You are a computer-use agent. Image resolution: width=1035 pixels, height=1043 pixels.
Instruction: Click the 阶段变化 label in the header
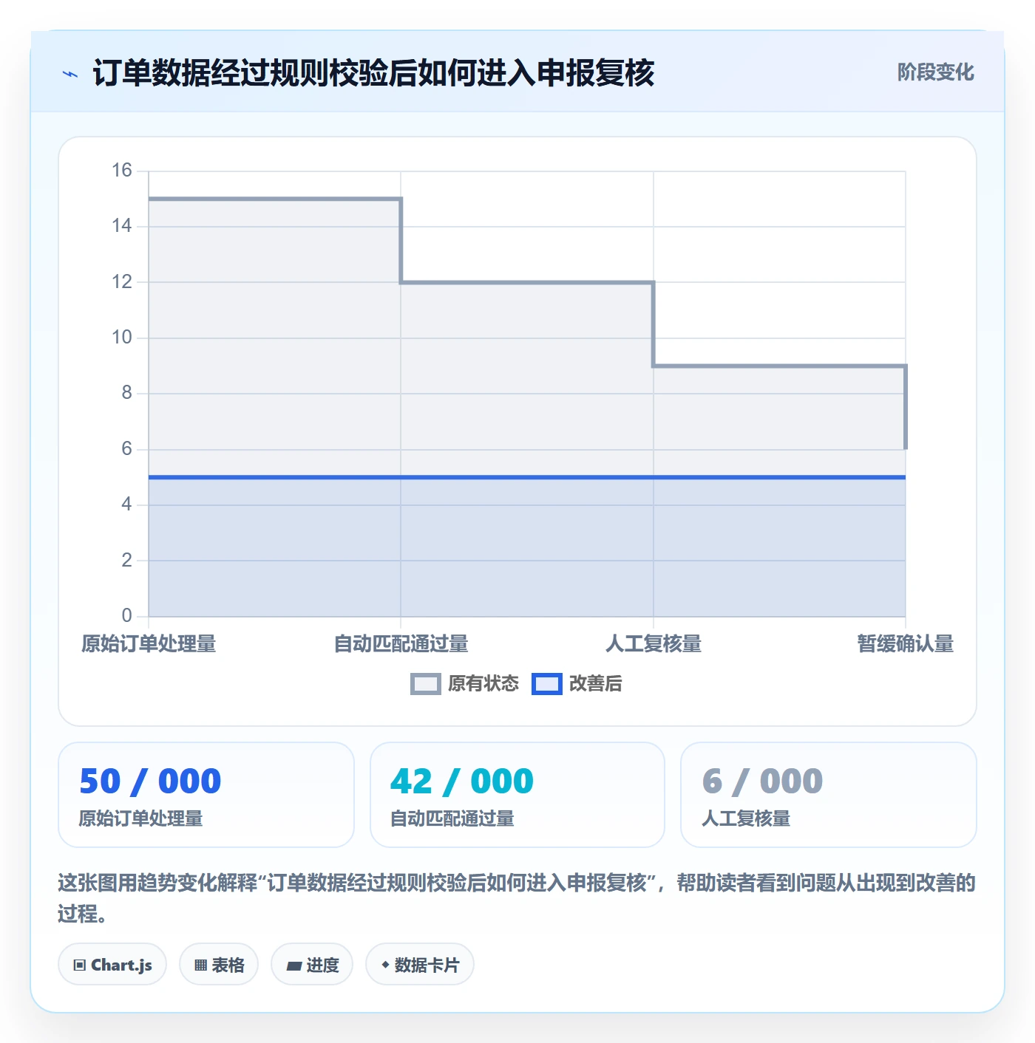[x=935, y=72]
